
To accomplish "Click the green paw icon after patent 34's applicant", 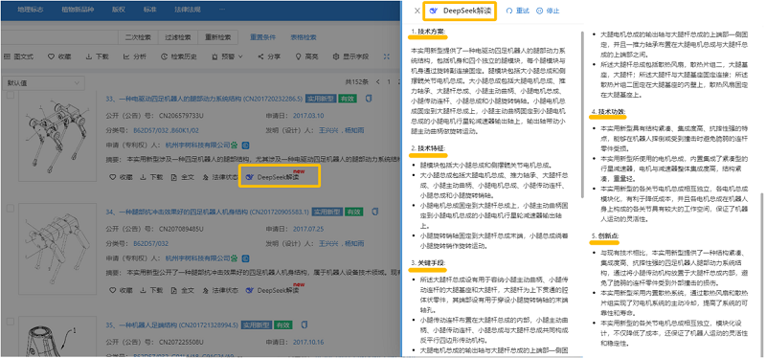I will [235, 257].
